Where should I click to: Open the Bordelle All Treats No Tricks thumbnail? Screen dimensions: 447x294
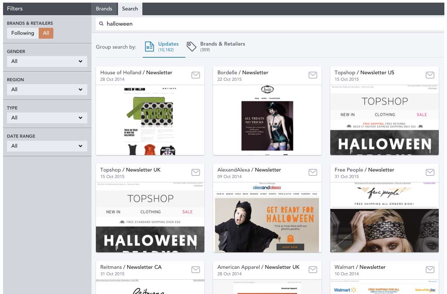click(267, 120)
